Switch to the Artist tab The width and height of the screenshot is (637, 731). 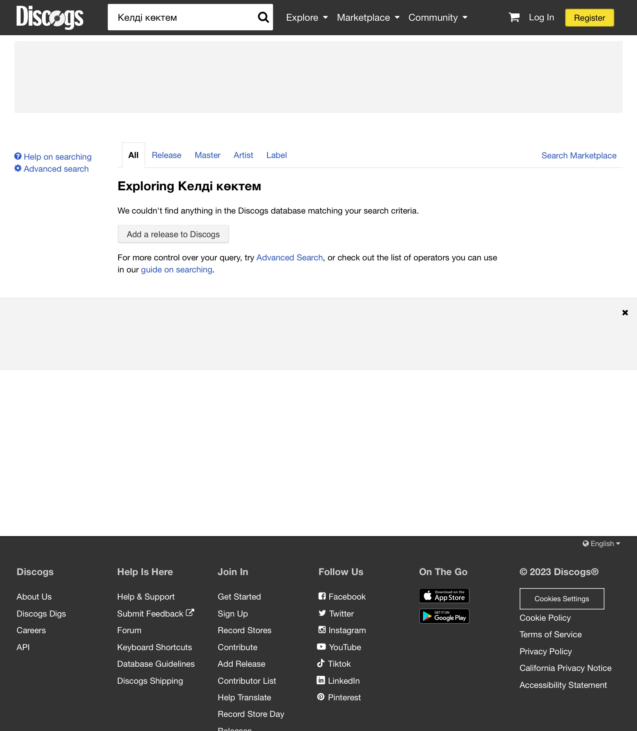pos(243,155)
